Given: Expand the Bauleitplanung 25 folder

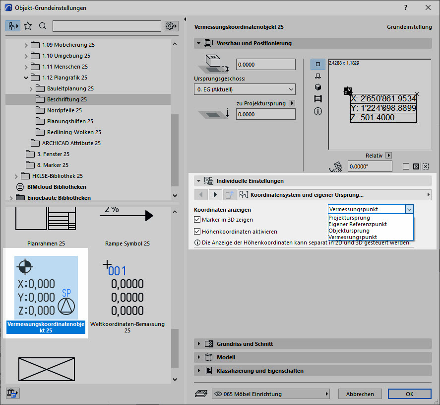Looking at the screenshot, I should point(31,89).
